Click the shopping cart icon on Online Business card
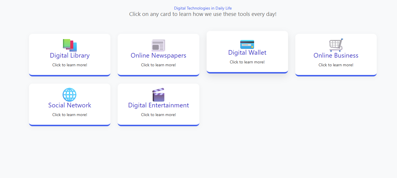 (336, 45)
